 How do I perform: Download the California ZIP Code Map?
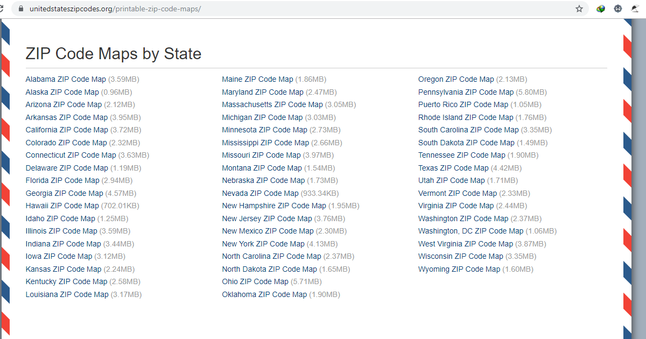click(x=67, y=130)
